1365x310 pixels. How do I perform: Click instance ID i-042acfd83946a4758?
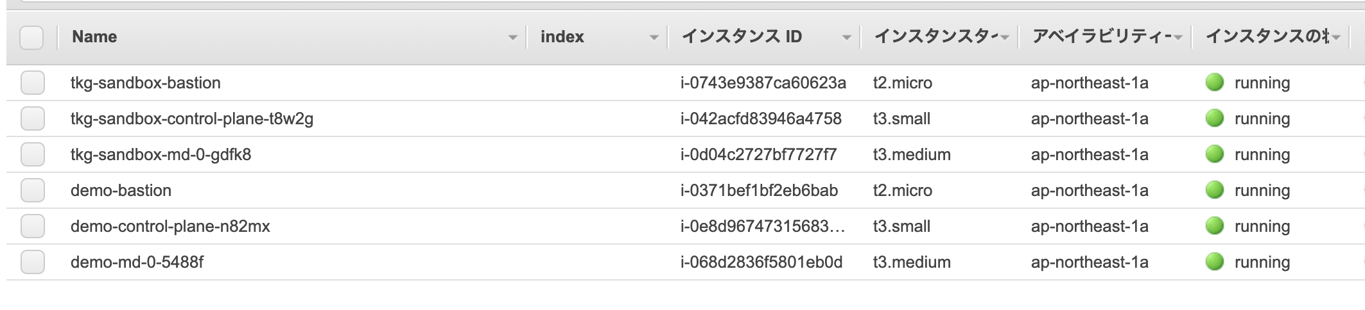[761, 118]
